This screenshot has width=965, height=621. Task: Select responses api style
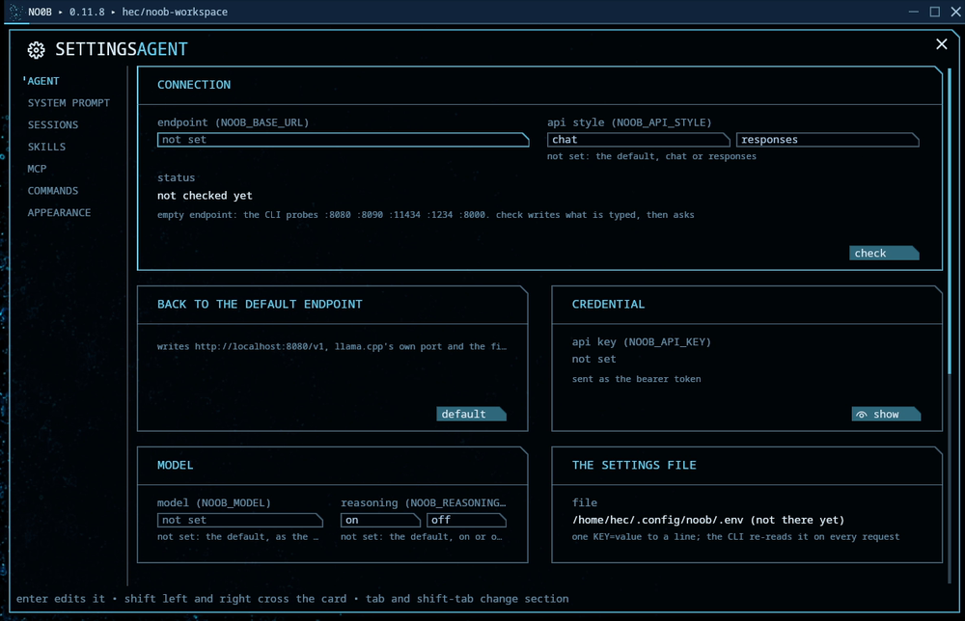point(827,140)
